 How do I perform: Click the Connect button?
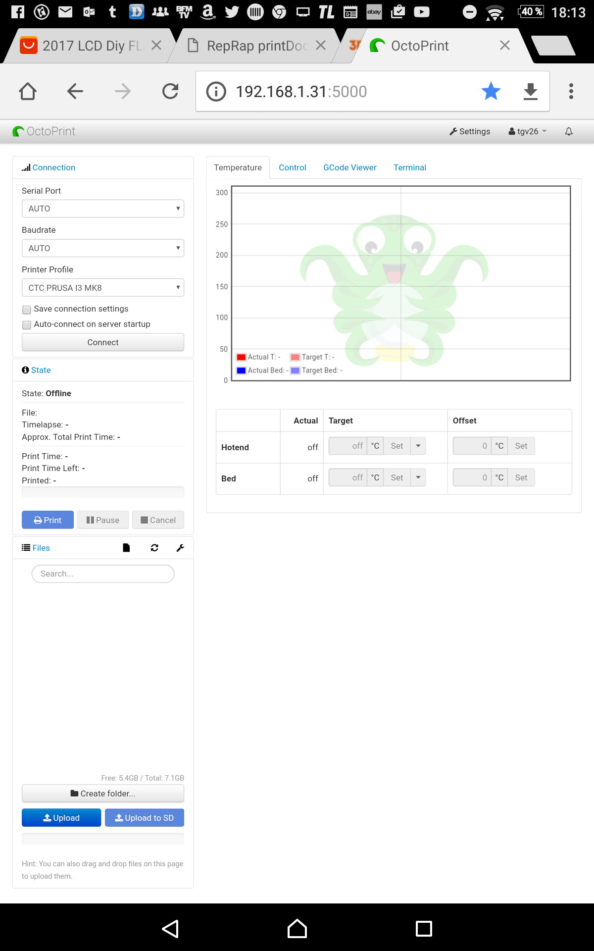103,342
